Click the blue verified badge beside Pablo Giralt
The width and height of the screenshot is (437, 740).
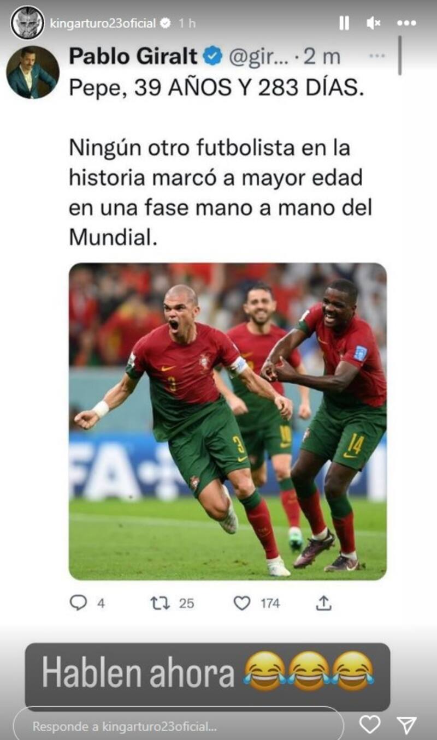click(x=212, y=56)
